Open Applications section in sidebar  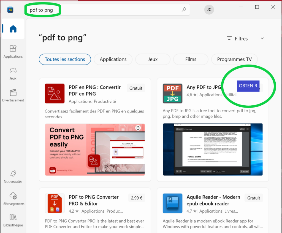(x=13, y=52)
